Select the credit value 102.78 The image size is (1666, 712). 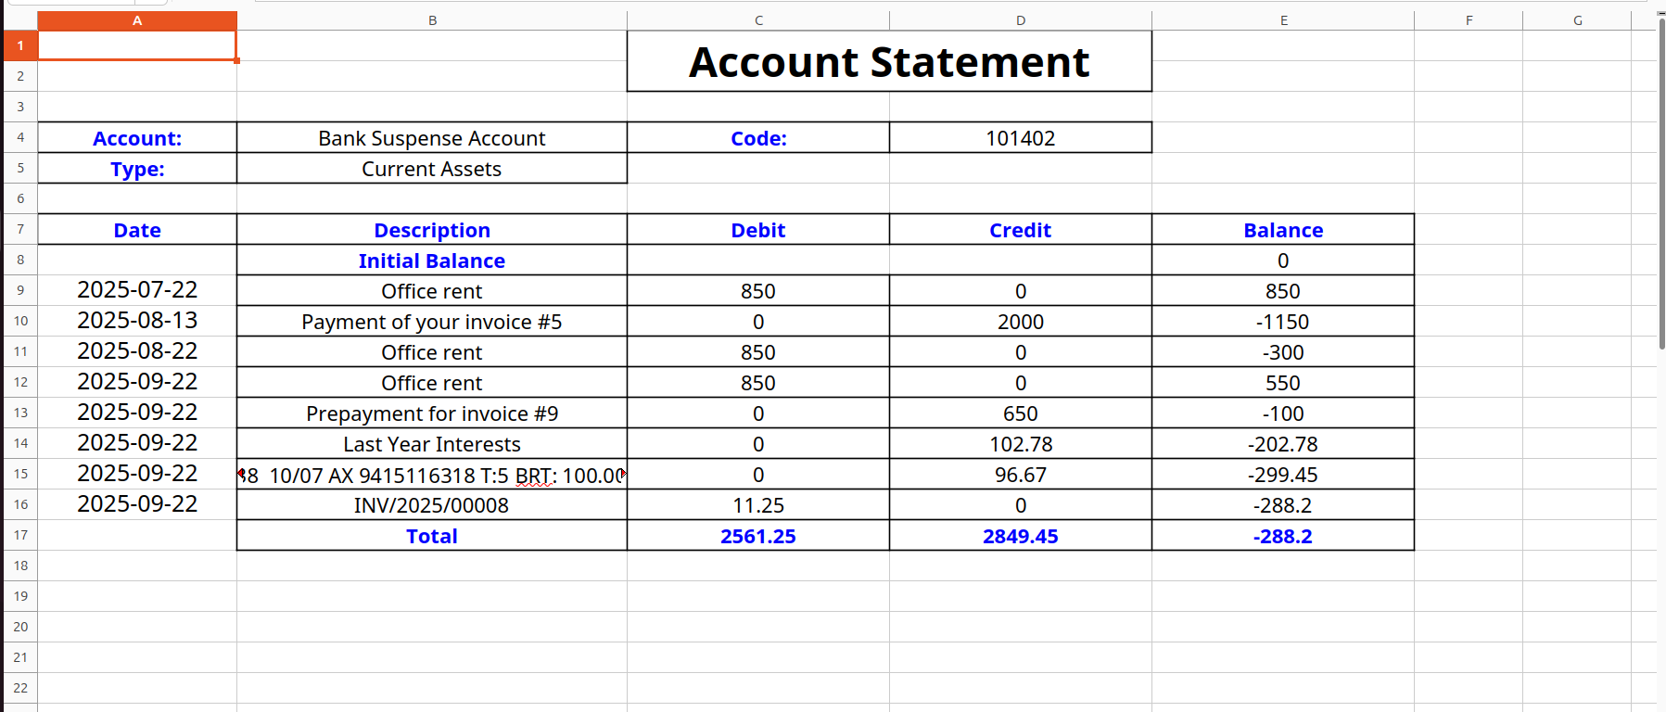point(1021,443)
